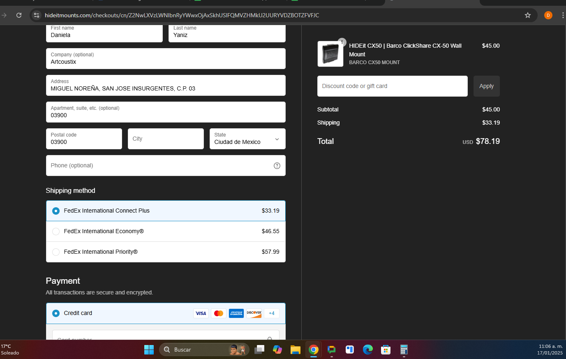
Task: Choose FedEx International Economy shipping
Action: pos(166,232)
